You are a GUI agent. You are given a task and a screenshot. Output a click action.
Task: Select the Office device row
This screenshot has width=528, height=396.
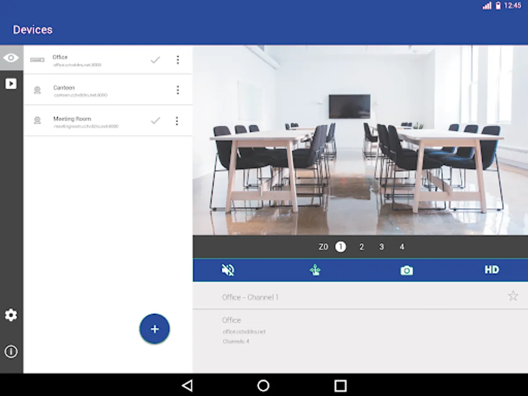[108, 60]
